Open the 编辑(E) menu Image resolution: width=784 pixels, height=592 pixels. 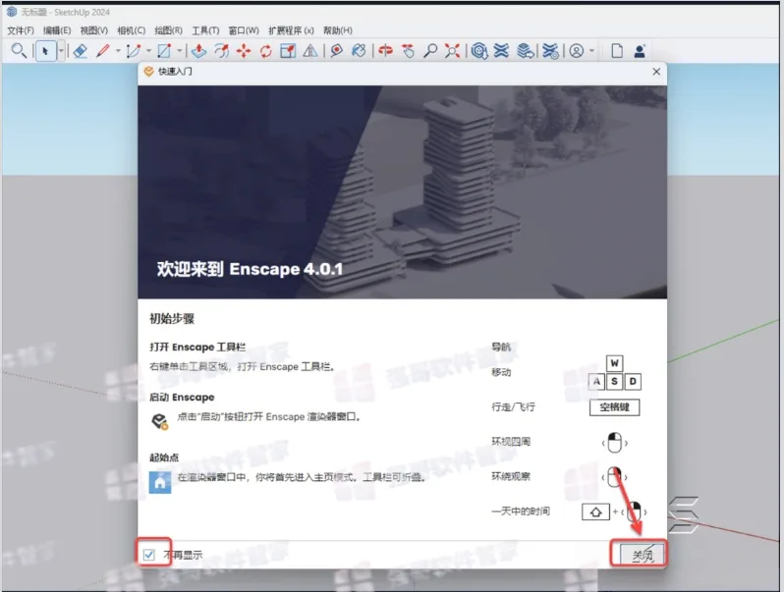tap(57, 30)
